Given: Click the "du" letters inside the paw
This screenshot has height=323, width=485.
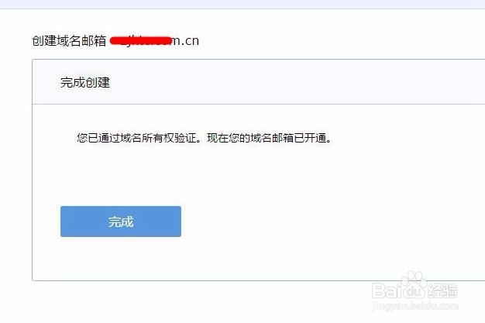Looking at the screenshot, I should [414, 291].
